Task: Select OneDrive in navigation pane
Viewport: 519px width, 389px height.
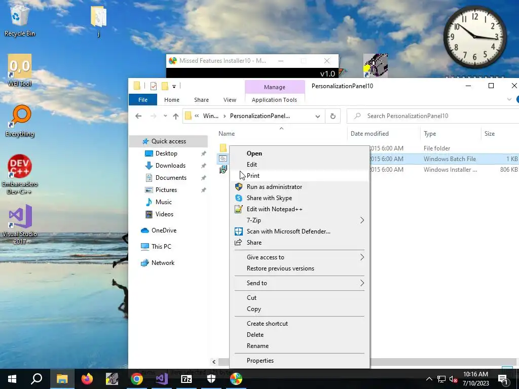Action: pos(164,230)
